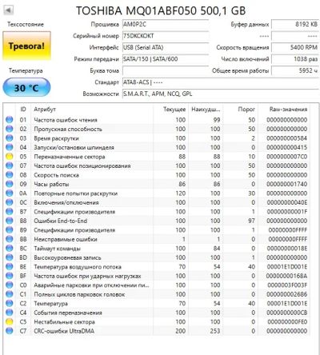
Task: Select the blue status icon for attribute BD
Action: coord(10,257)
